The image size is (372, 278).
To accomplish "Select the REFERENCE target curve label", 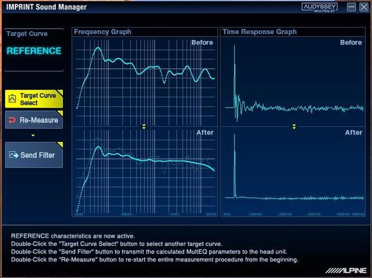I will pyautogui.click(x=34, y=51).
